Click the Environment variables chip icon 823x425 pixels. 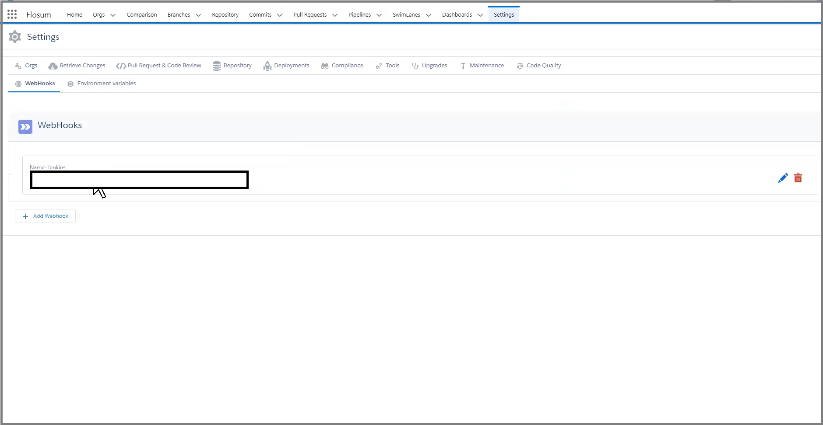(x=70, y=84)
